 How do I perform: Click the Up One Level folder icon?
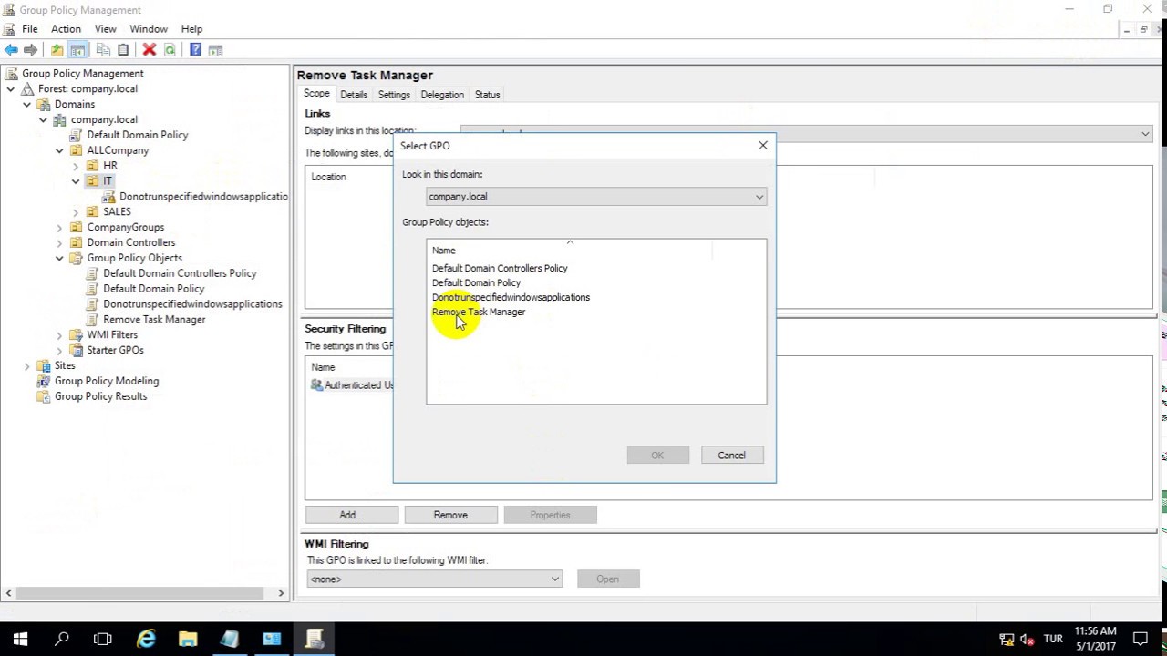tap(57, 50)
